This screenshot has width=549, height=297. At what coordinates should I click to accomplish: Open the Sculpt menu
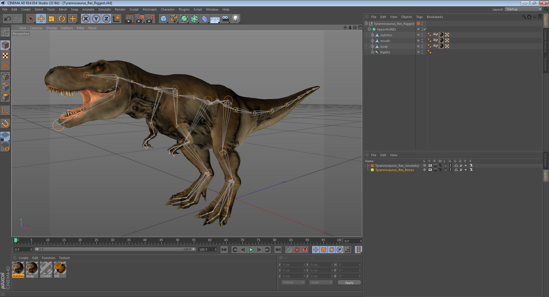(x=134, y=9)
